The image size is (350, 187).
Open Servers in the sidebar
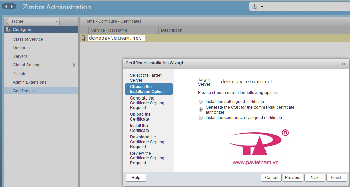[x=20, y=56]
